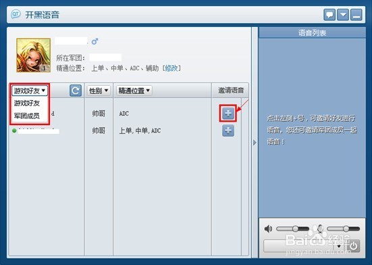Click the 开黑语音 window title

(43, 15)
